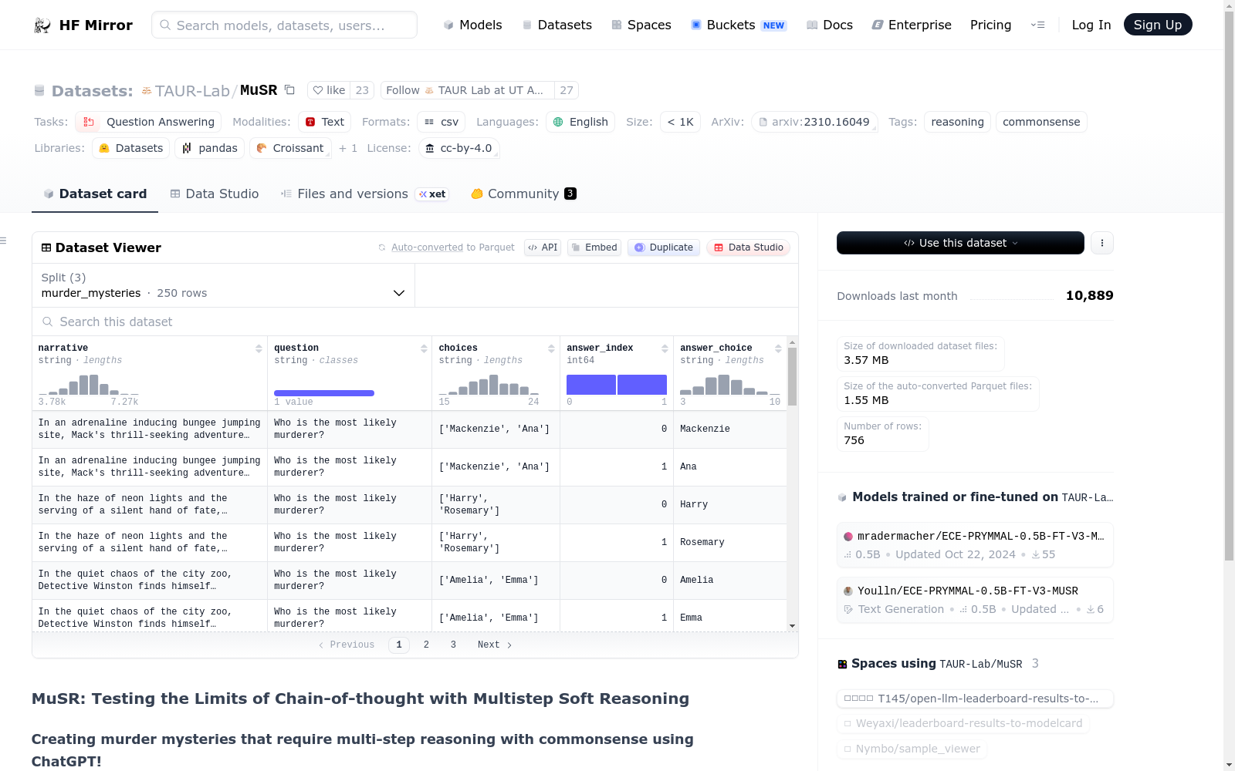Click the Sign Up button
The height and width of the screenshot is (771, 1235).
(1158, 25)
